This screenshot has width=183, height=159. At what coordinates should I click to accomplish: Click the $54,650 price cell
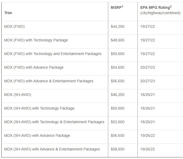pyautogui.click(x=117, y=67)
